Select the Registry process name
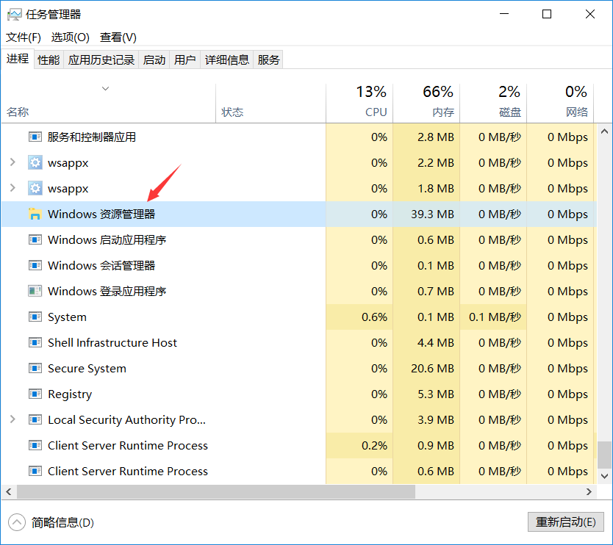Viewport: 613px width, 545px height. (70, 394)
